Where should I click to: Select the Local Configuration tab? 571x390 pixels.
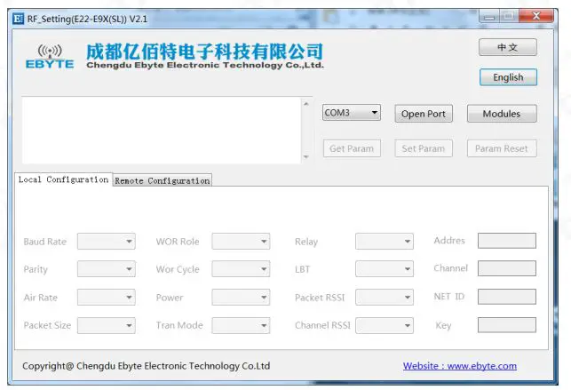pyautogui.click(x=63, y=179)
